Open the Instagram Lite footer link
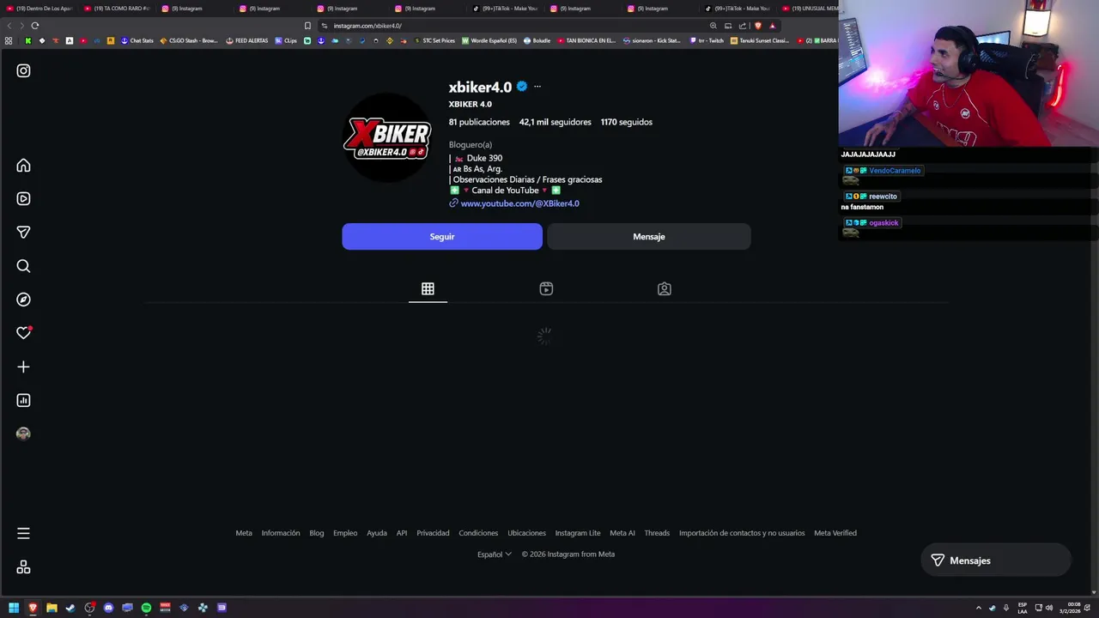Viewport: 1099px width, 618px height. 578,533
